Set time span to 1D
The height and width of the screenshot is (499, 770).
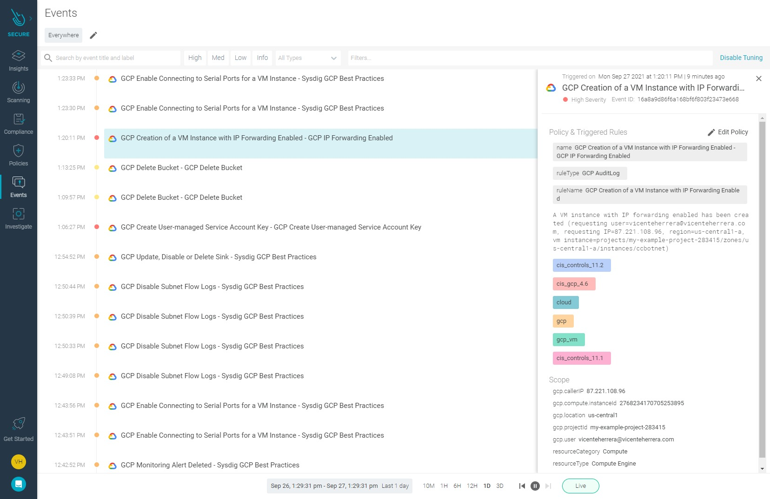click(x=487, y=486)
